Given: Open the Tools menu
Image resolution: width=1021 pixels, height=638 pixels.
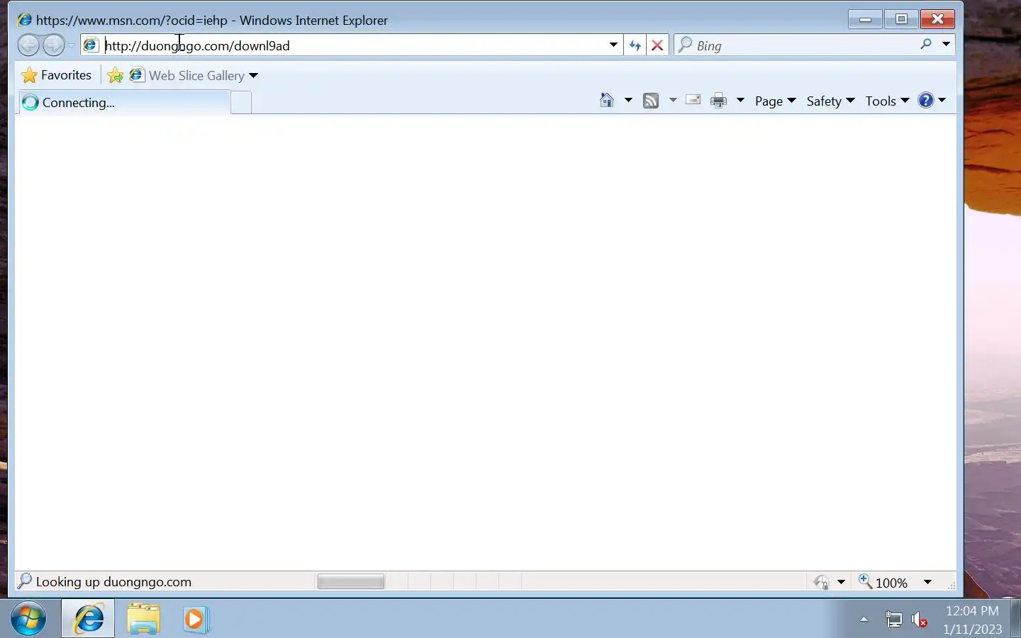Looking at the screenshot, I should point(887,101).
